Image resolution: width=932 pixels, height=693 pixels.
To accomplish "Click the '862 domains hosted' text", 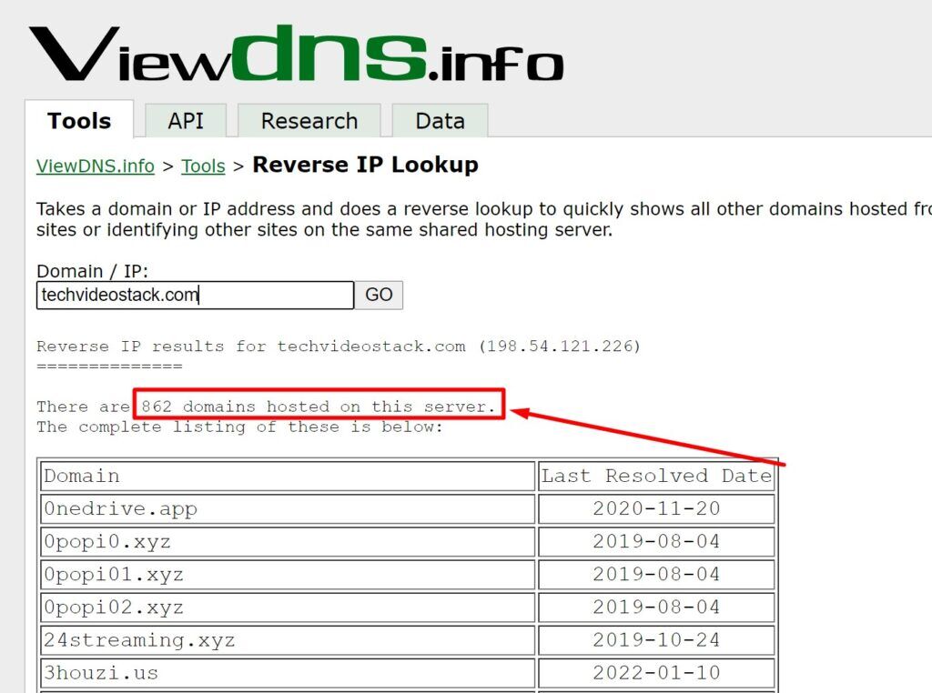I will click(x=236, y=407).
